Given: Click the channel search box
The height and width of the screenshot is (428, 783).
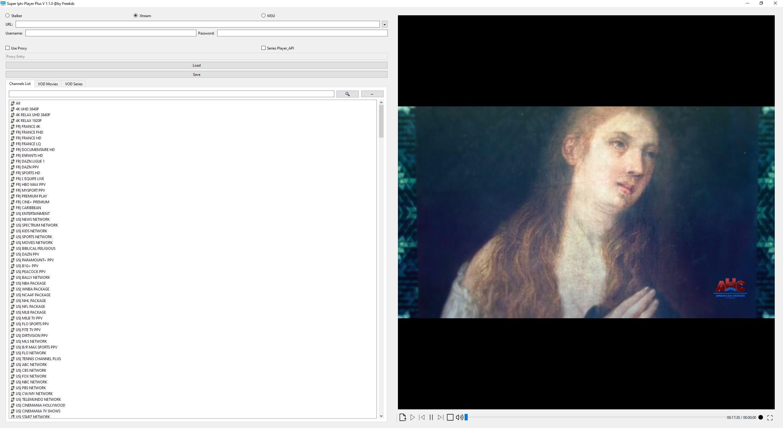Looking at the screenshot, I should [172, 94].
